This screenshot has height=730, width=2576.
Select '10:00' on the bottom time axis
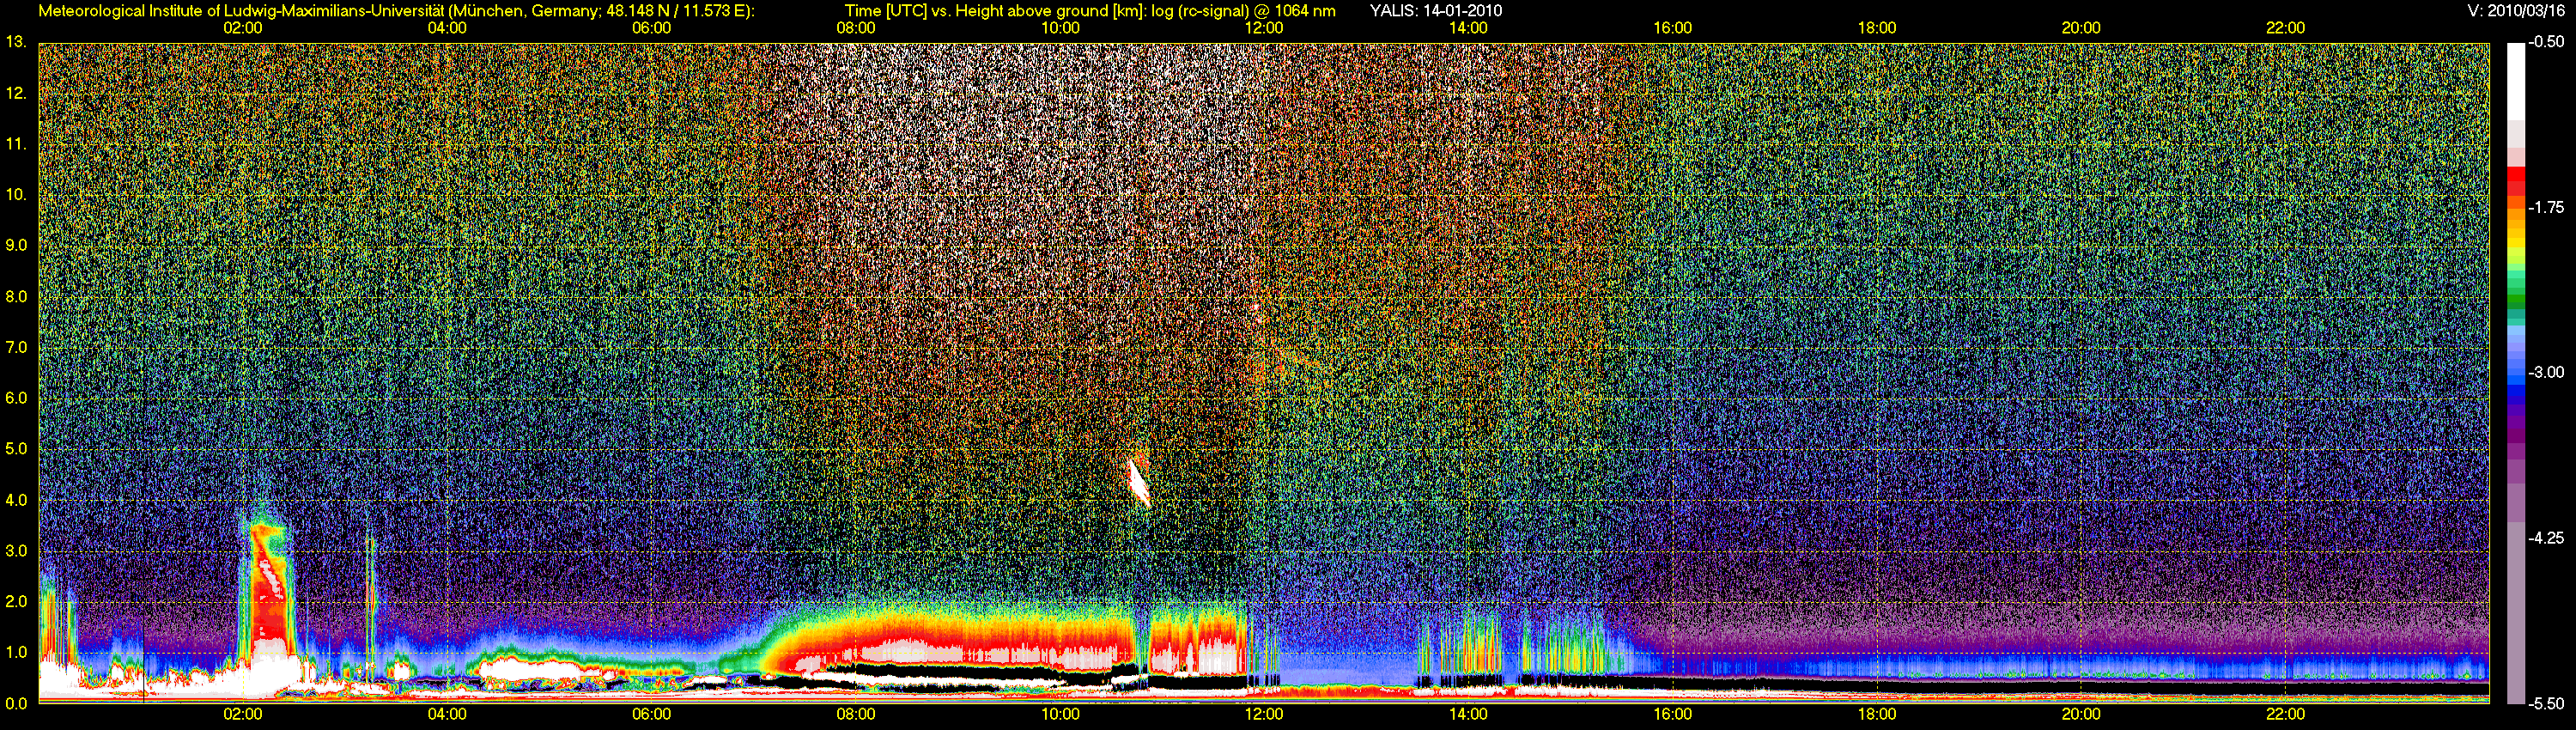[1060, 714]
